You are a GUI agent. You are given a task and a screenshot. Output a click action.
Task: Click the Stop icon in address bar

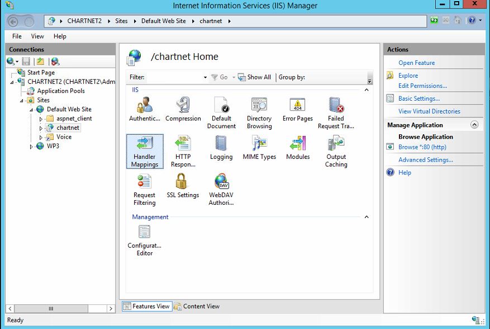coord(446,20)
